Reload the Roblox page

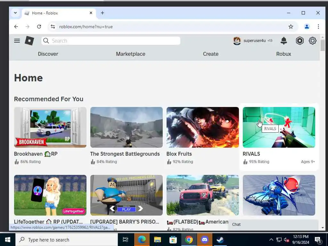pyautogui.click(x=39, y=27)
